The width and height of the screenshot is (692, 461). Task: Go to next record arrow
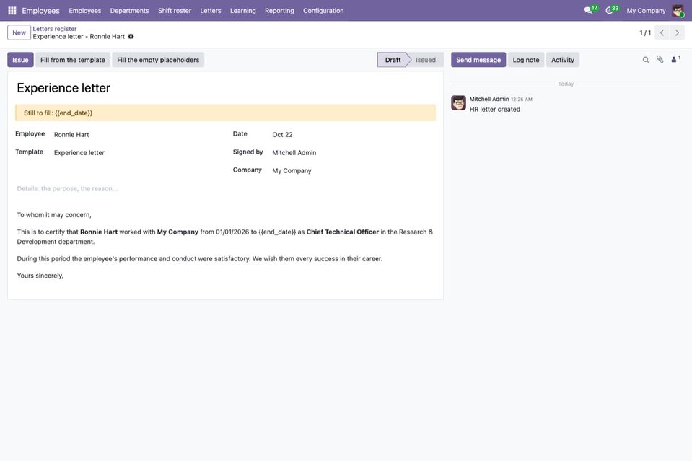click(x=677, y=32)
